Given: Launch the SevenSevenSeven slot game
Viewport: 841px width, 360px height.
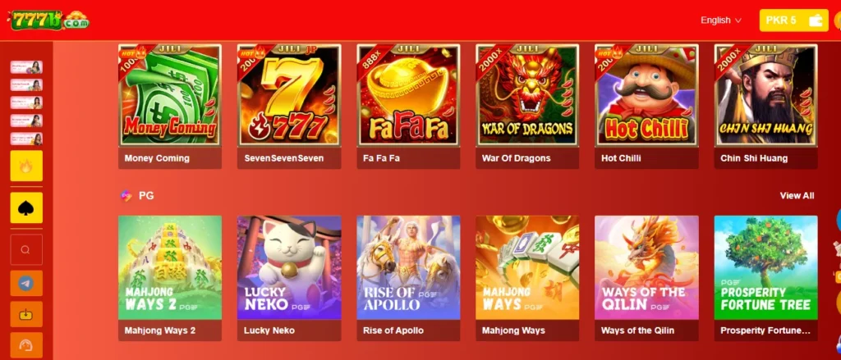Looking at the screenshot, I should click(x=289, y=106).
